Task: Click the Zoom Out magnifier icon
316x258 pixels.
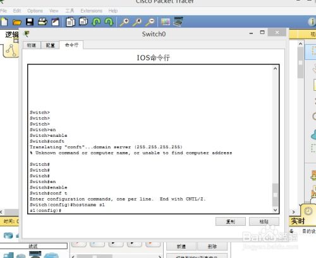Action: pos(150,22)
